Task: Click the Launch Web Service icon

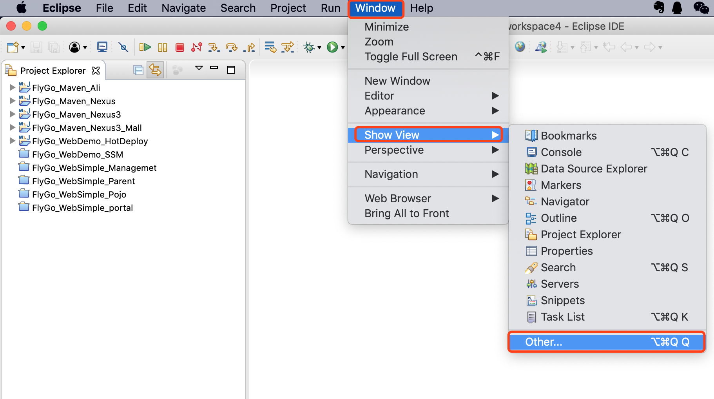Action: pos(541,47)
